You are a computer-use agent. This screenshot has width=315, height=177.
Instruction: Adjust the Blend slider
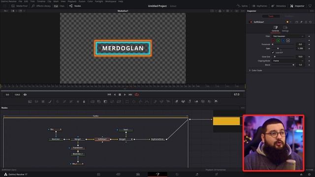click(283, 65)
